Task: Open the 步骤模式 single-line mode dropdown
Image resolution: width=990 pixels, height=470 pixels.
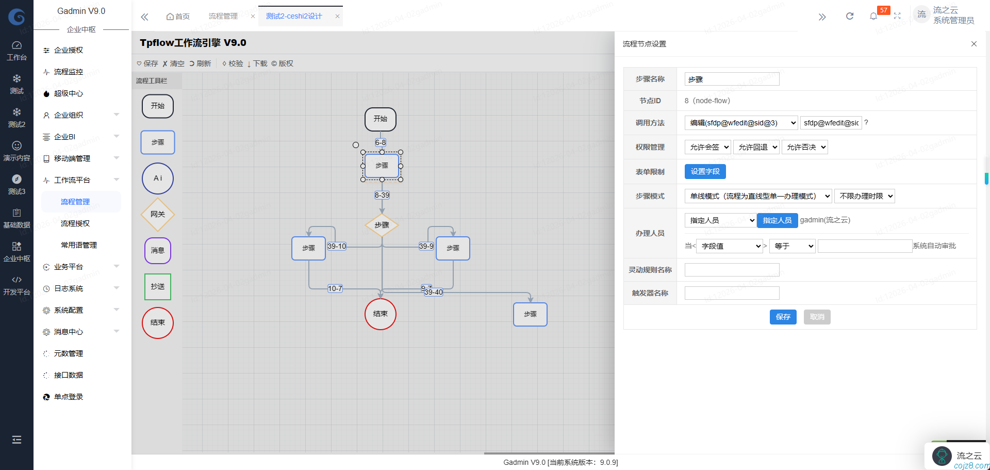Action: coord(757,196)
